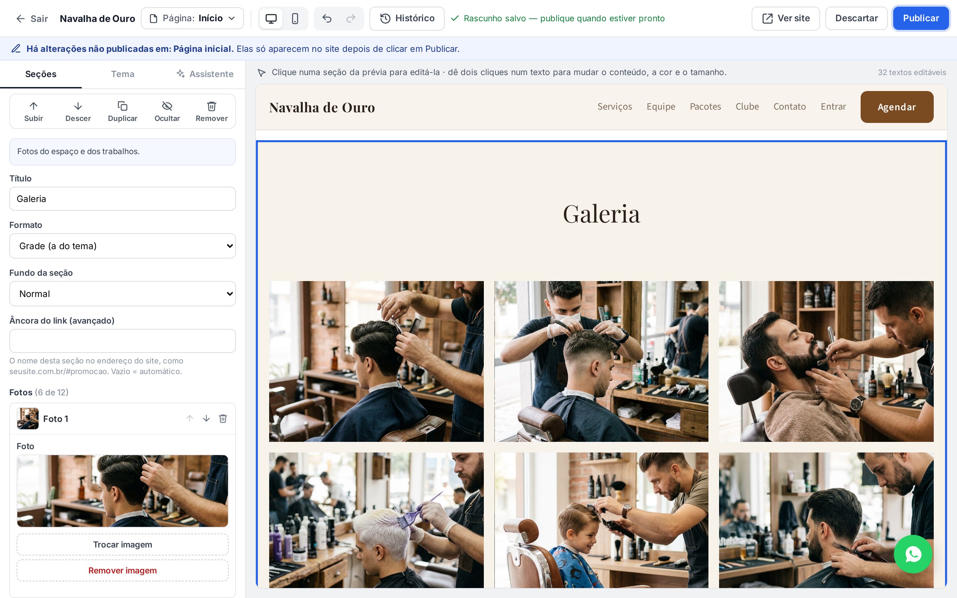Select the Galeria heading in preview

(601, 214)
